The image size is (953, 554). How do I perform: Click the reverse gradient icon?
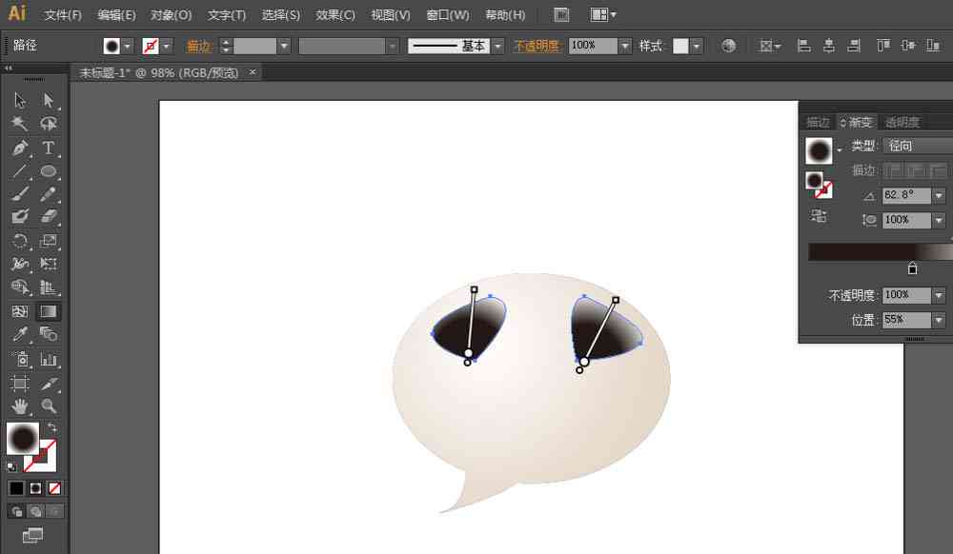click(x=819, y=215)
